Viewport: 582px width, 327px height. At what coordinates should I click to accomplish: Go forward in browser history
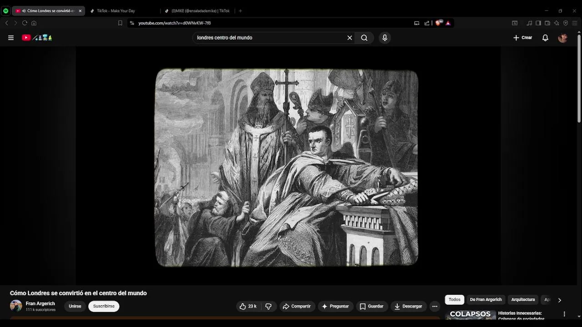click(15, 23)
